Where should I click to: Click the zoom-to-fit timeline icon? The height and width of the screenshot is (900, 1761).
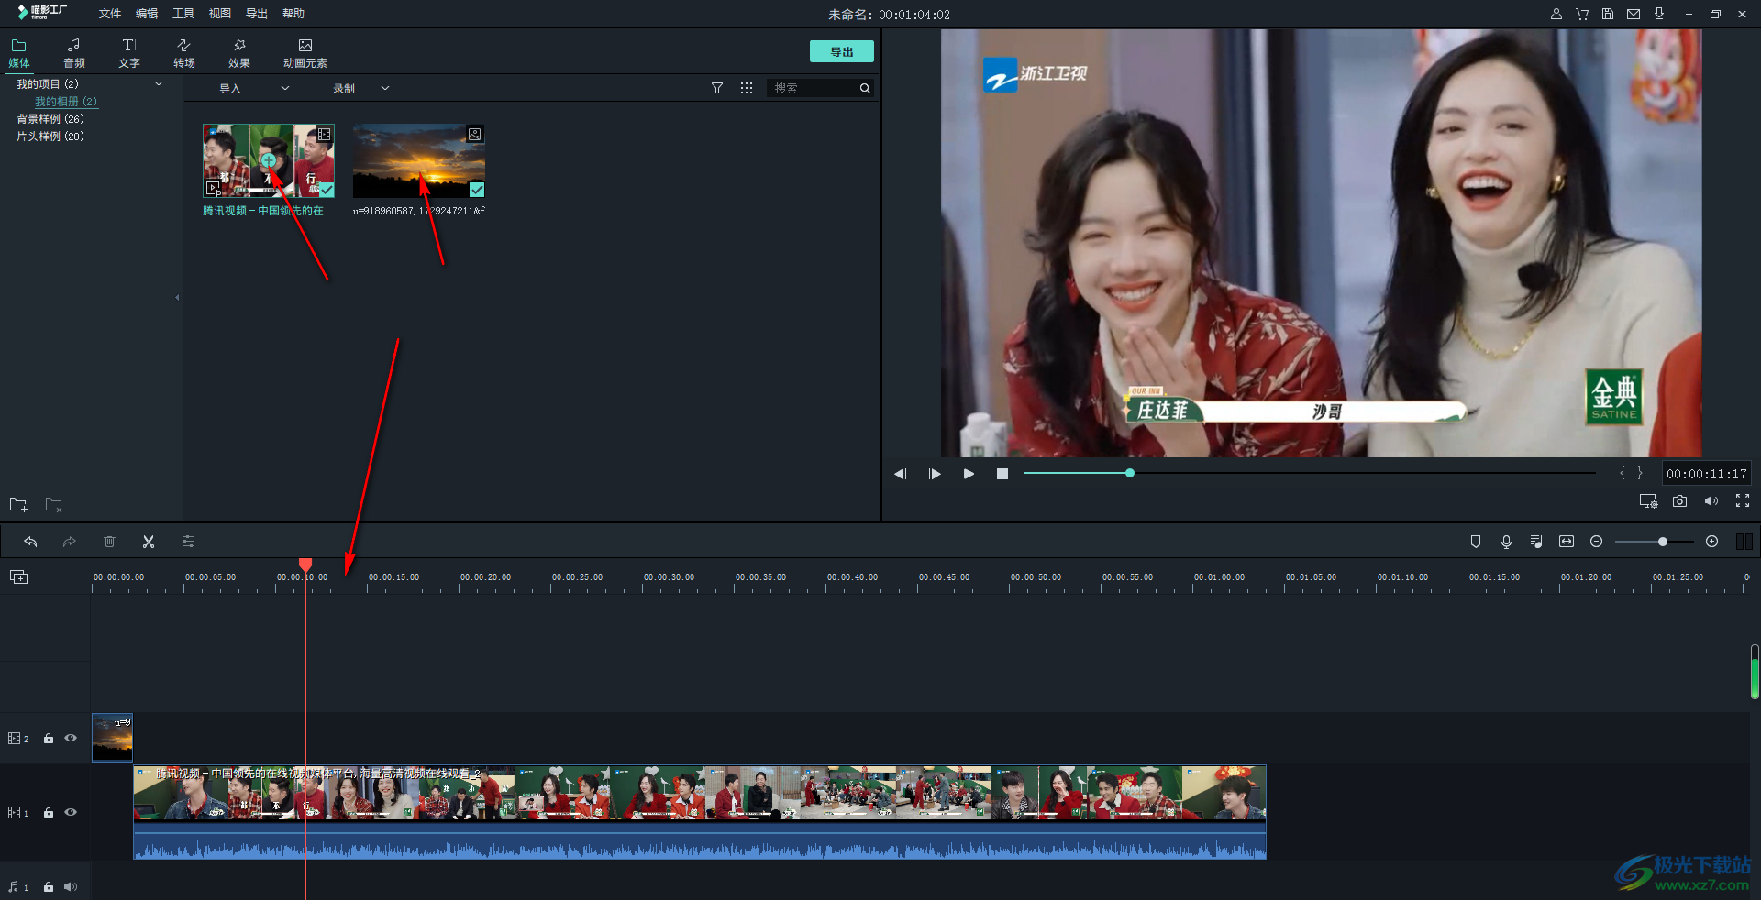pyautogui.click(x=1567, y=542)
